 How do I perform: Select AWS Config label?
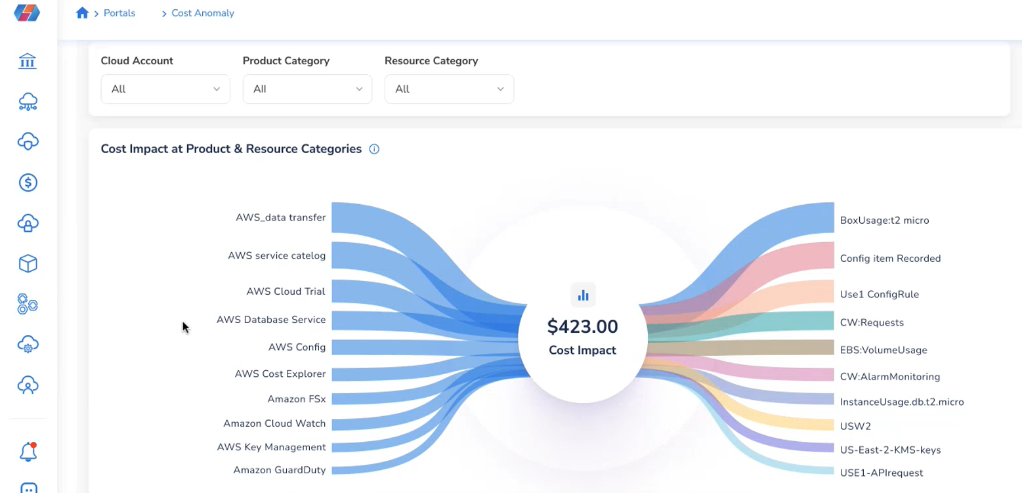pyautogui.click(x=297, y=347)
